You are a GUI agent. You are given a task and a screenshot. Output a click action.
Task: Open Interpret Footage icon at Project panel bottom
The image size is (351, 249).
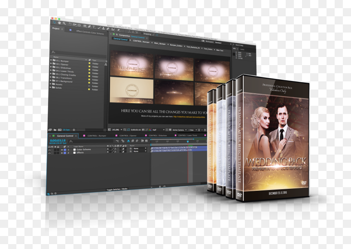coord(50,130)
